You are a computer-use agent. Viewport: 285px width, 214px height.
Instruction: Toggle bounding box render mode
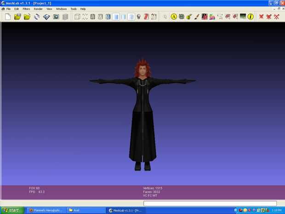[77, 17]
